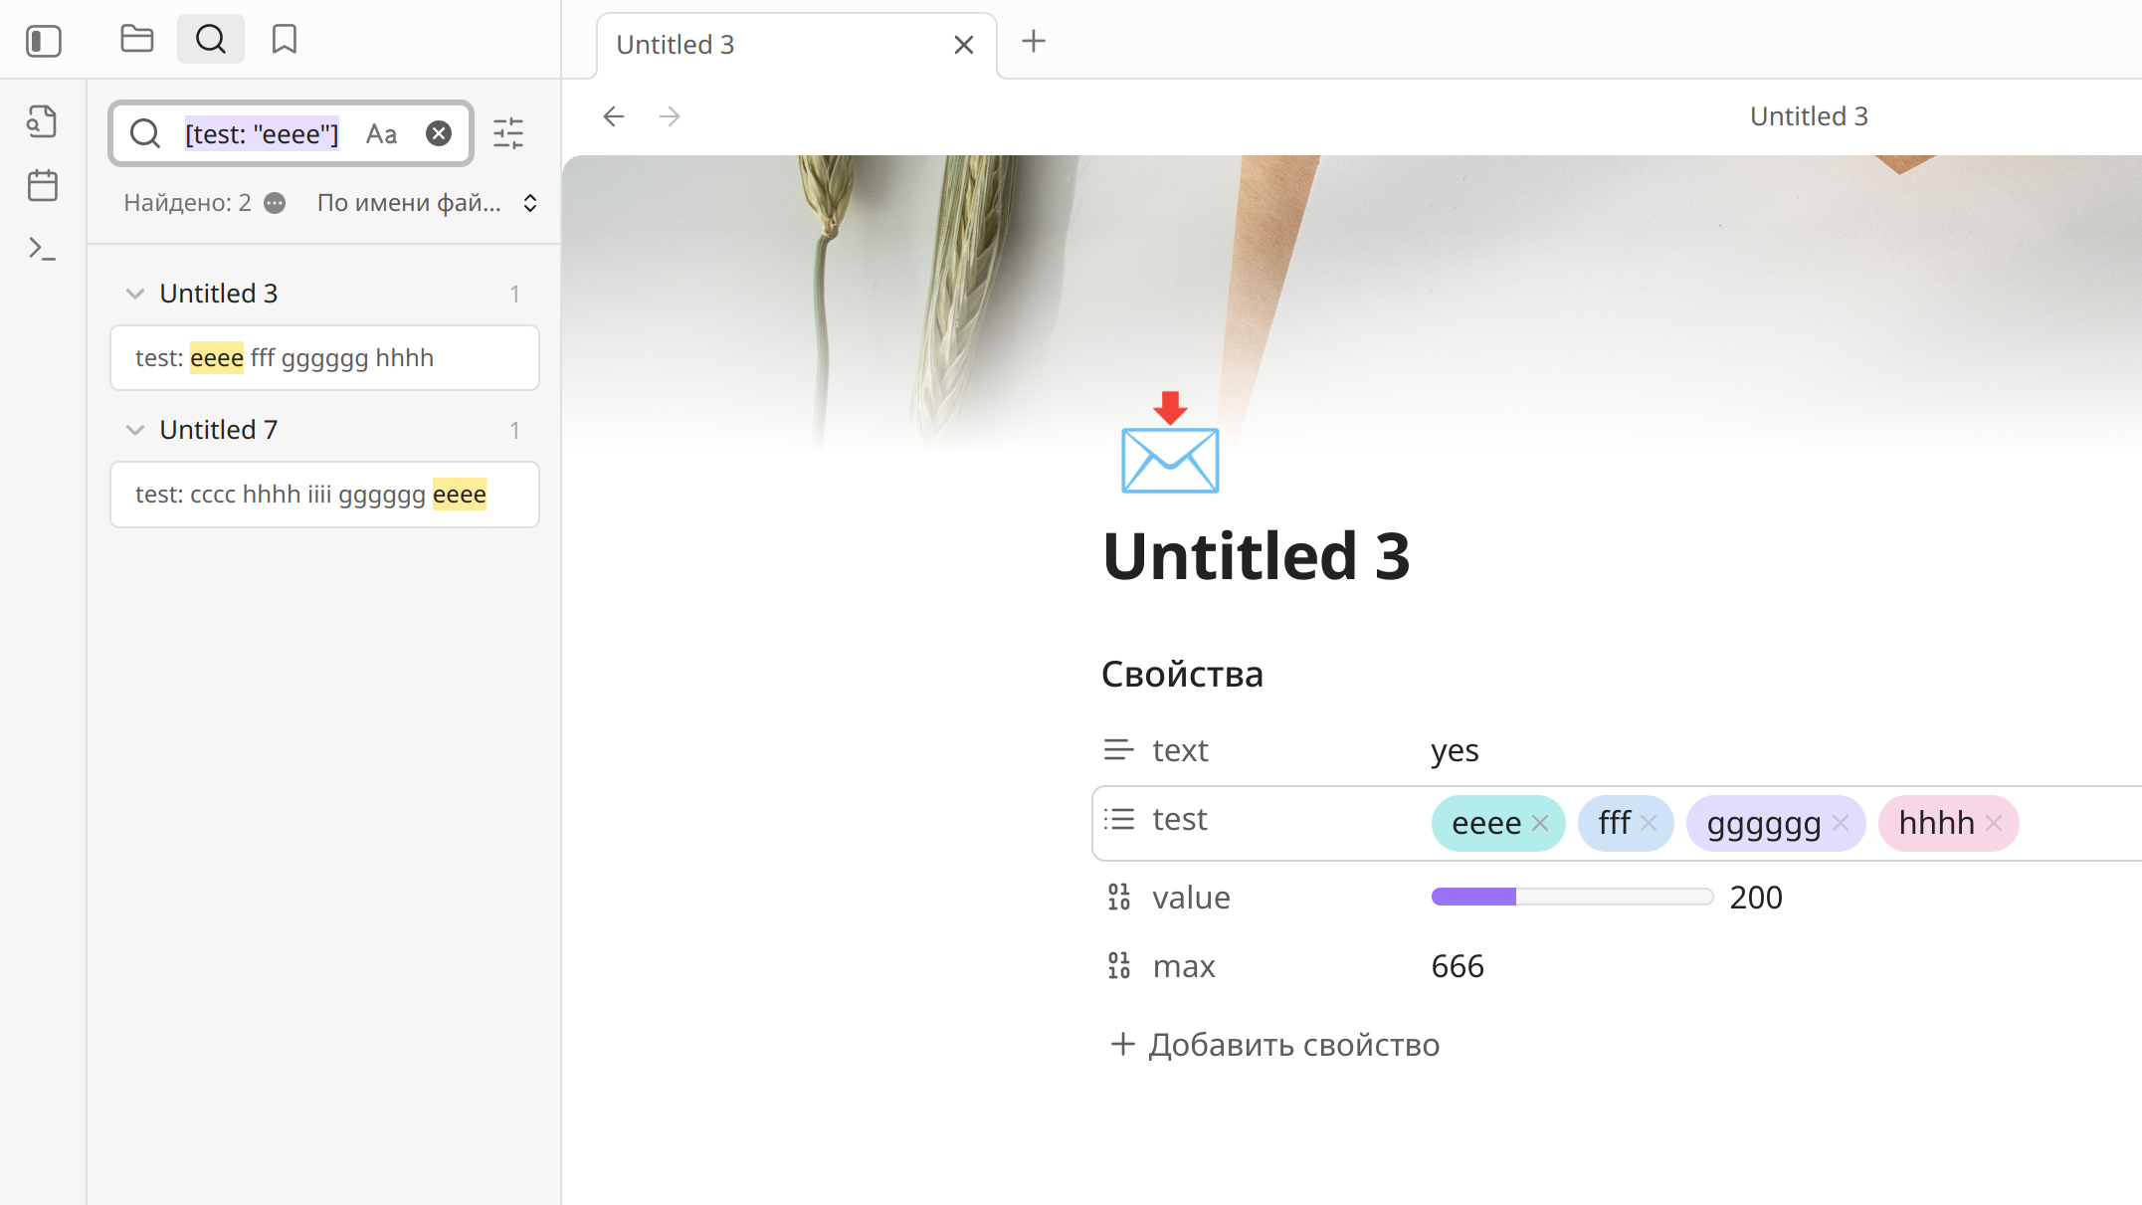Collapse Untitled 3 search results

(x=134, y=294)
